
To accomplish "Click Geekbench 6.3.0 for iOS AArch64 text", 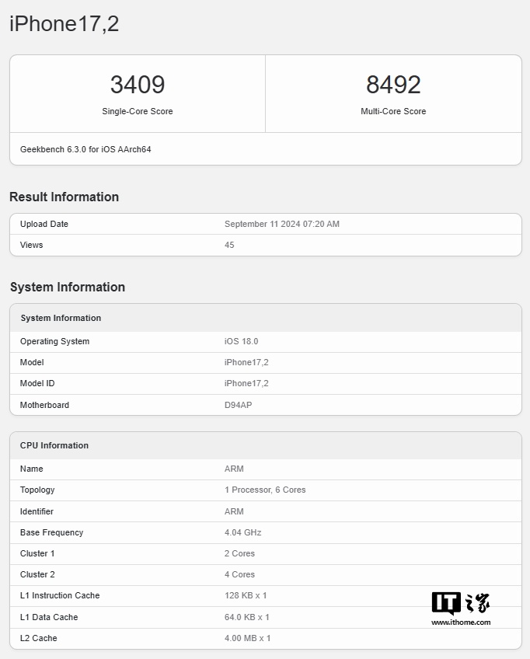I will [85, 149].
